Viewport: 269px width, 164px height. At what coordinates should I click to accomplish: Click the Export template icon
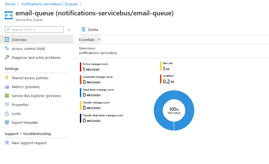(x=7, y=122)
